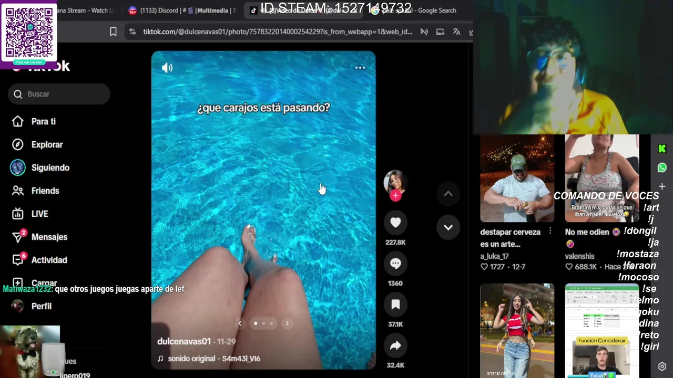Open the Siguiendo feed

[40, 167]
